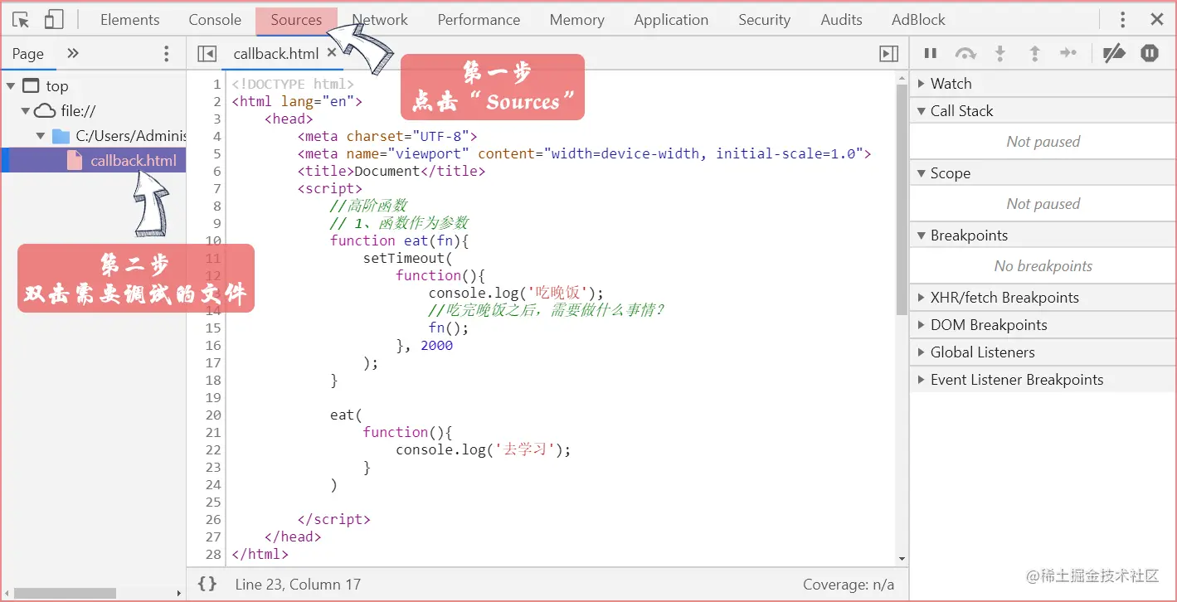Click the 'setTimeout(' code line

(408, 258)
